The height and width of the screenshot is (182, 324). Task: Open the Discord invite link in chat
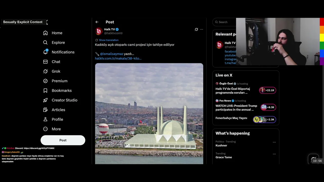click(39, 148)
